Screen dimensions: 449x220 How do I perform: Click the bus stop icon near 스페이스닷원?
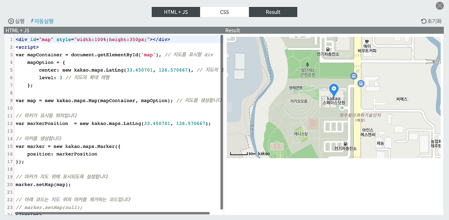[x=361, y=84]
